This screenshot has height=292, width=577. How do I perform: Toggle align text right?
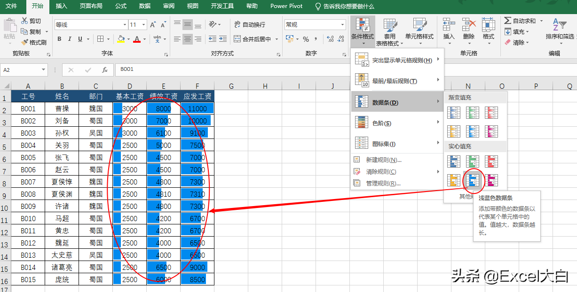(x=198, y=39)
